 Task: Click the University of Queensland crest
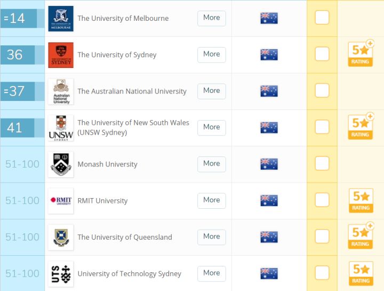pos(61,237)
